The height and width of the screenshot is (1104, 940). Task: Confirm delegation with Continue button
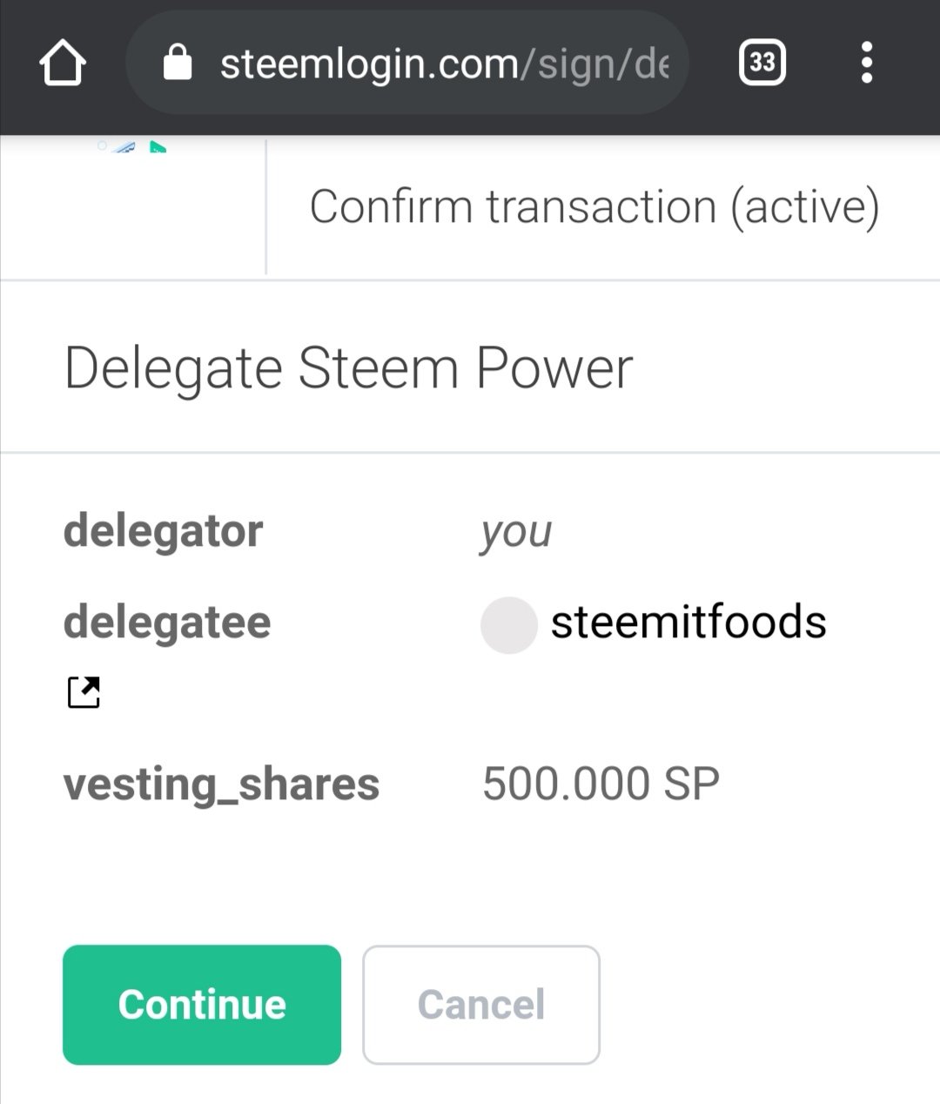point(202,1004)
